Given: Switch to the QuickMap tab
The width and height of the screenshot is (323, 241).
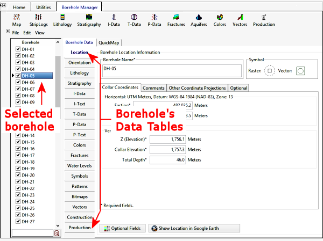Looking at the screenshot, I should pos(109,42).
